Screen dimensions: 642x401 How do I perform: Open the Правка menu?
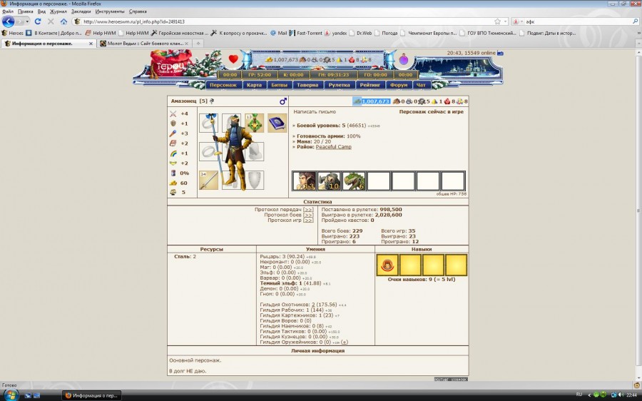point(26,11)
